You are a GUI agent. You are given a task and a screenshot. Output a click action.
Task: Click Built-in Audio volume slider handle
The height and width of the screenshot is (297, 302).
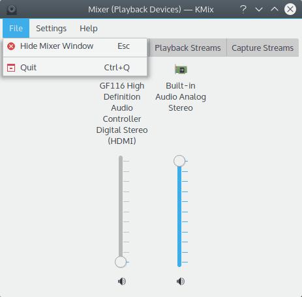click(179, 161)
